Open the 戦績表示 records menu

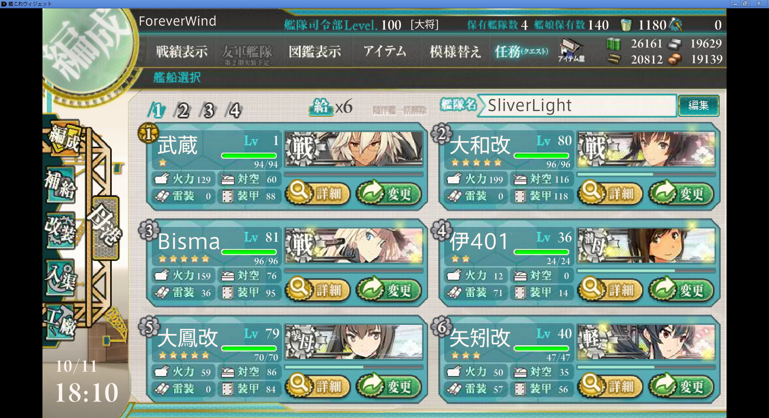tap(182, 52)
